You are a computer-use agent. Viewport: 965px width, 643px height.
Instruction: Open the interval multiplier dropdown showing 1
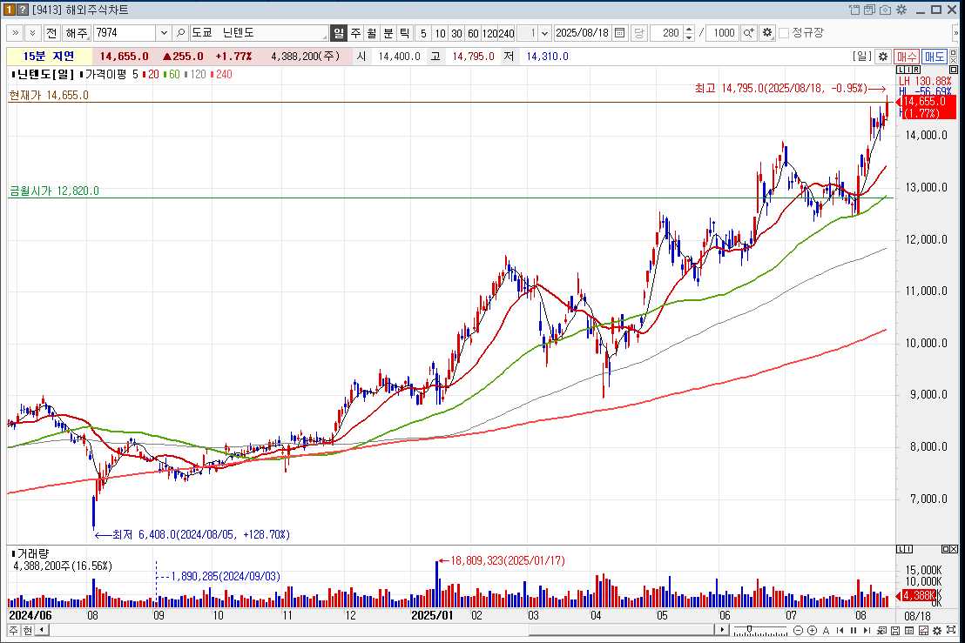click(544, 33)
